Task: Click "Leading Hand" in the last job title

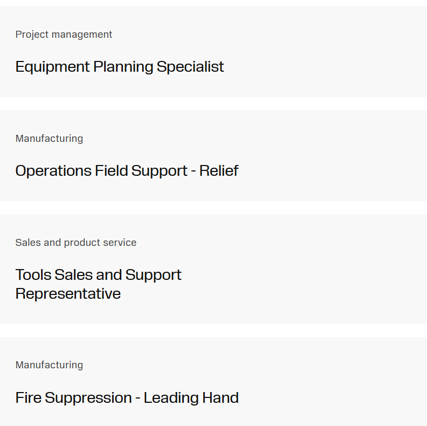Action: coord(191,398)
